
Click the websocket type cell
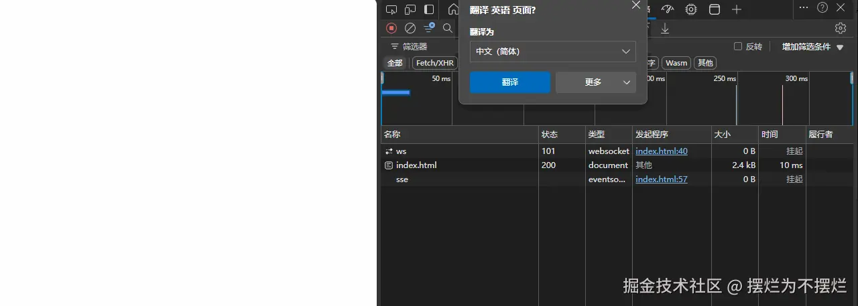tap(609, 151)
